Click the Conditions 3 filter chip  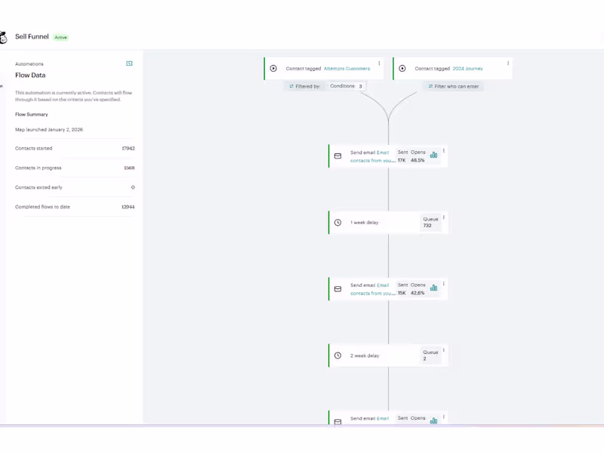pos(347,87)
